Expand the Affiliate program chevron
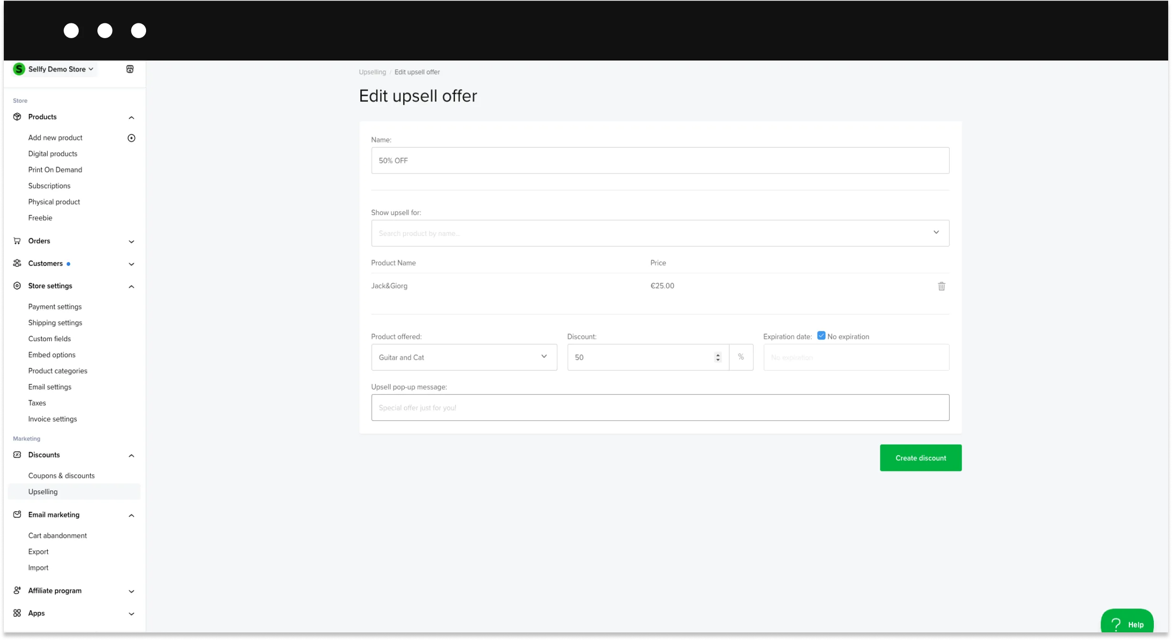The height and width of the screenshot is (640, 1172). pos(132,592)
